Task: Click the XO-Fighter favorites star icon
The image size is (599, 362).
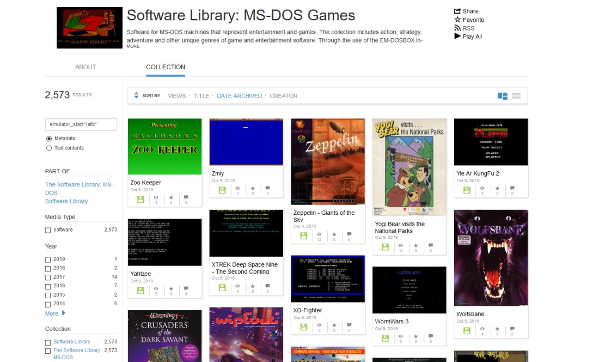Action: 334,325
